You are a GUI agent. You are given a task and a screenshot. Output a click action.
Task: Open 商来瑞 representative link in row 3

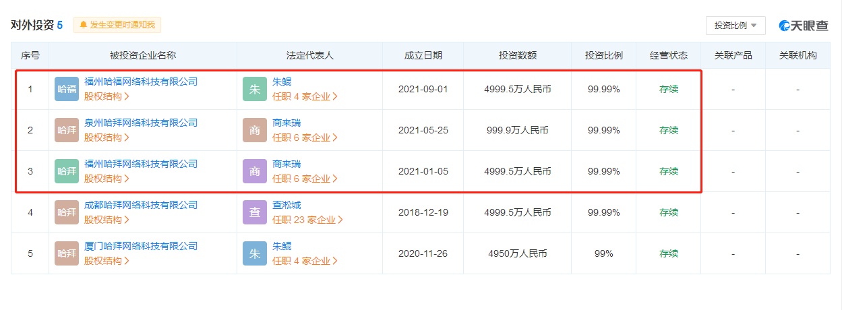[287, 164]
